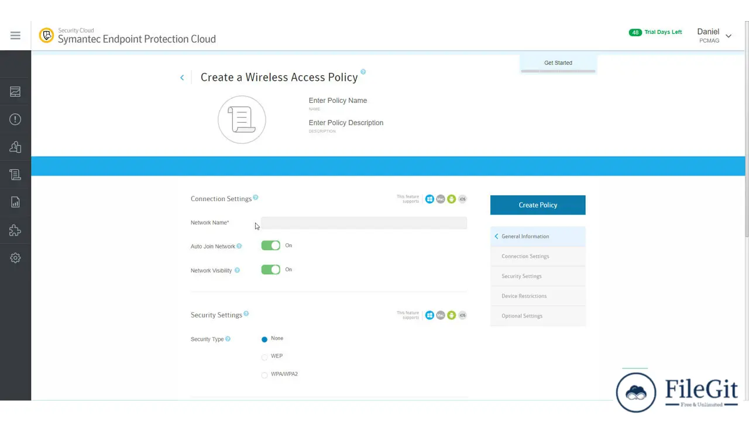Click the Enter Policy Name field
The width and height of the screenshot is (749, 421).
[x=338, y=101]
